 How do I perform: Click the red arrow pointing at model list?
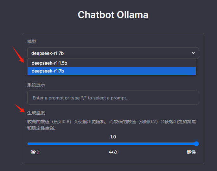point(18,54)
